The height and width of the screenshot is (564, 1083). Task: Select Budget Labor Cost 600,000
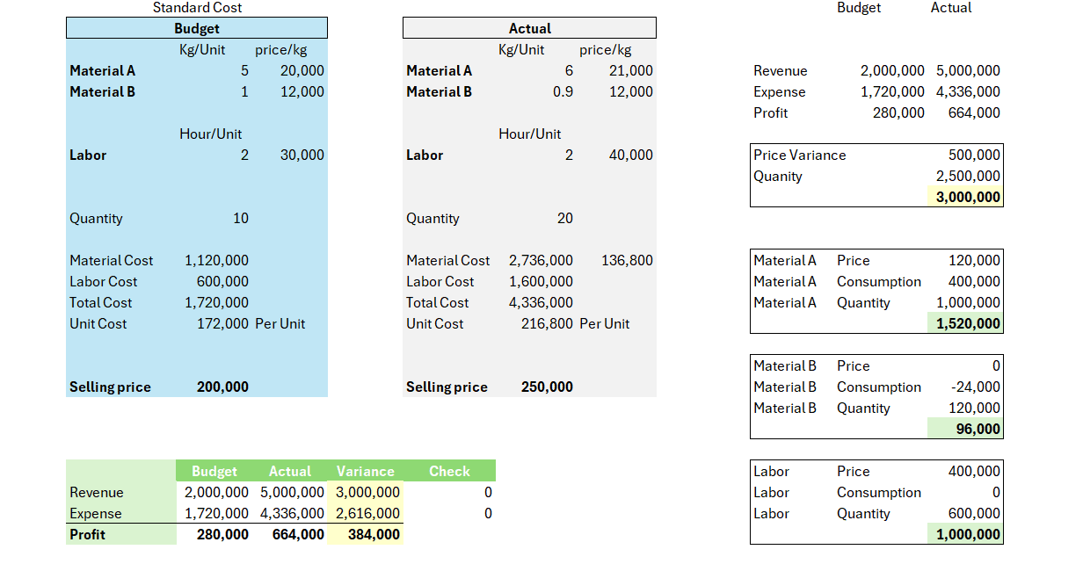pos(222,281)
